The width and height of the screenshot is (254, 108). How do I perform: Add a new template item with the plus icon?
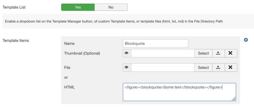pyautogui.click(x=246, y=40)
